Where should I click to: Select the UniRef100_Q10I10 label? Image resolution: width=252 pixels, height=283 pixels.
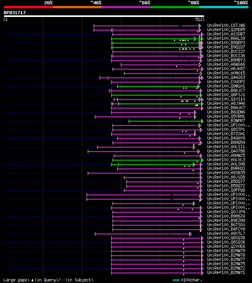pyautogui.click(x=226, y=99)
